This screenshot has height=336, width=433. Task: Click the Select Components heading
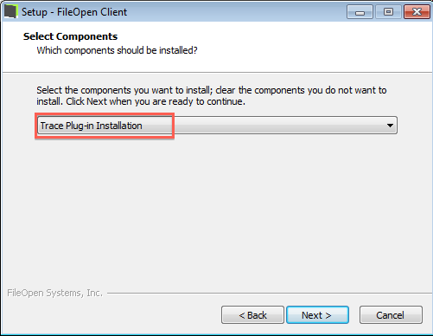click(70, 36)
